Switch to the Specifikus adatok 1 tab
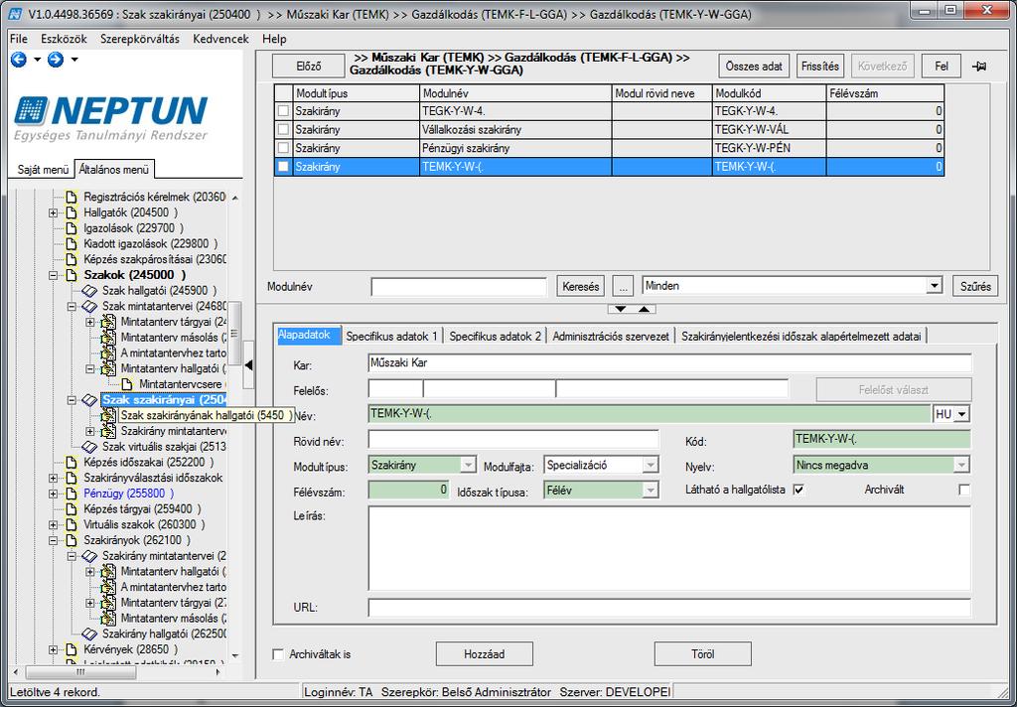This screenshot has height=707, width=1017. [391, 336]
